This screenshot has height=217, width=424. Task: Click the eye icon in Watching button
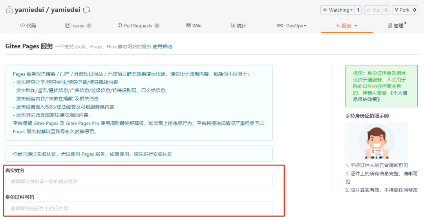tap(325, 10)
